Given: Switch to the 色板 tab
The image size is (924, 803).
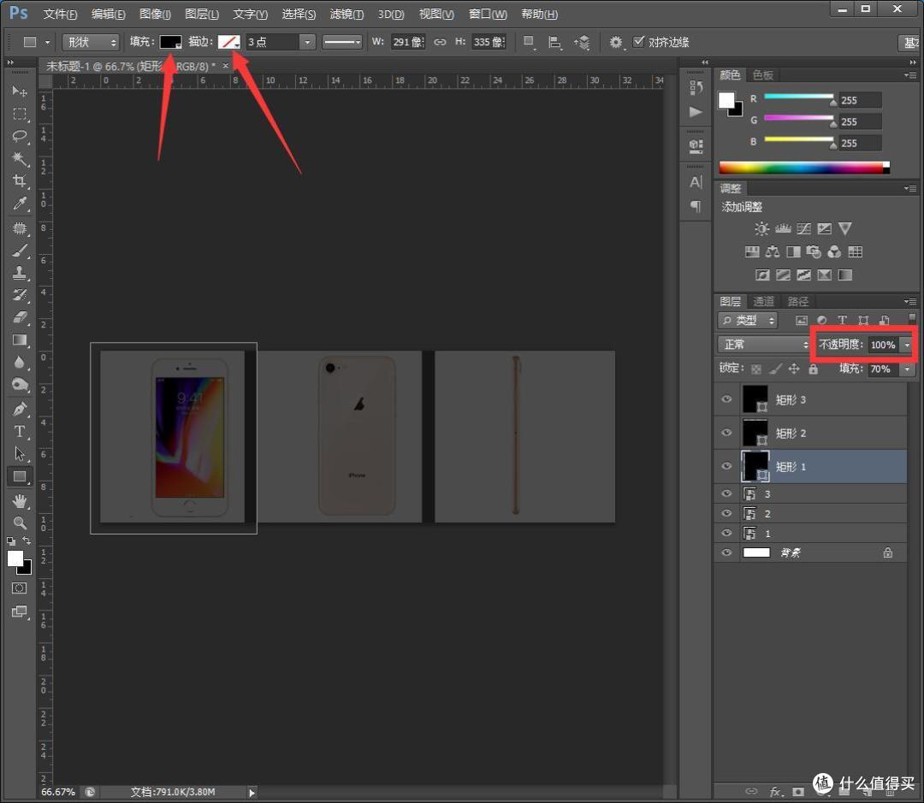Looking at the screenshot, I should [x=762, y=74].
